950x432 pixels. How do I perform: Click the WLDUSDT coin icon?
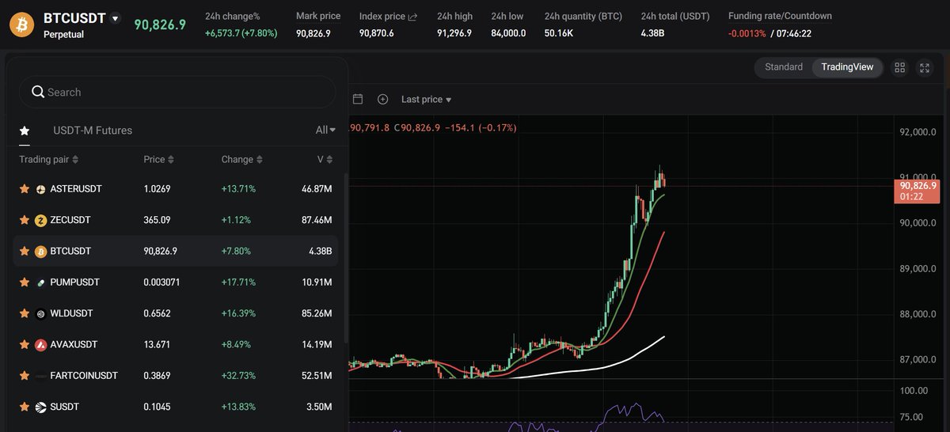pyautogui.click(x=41, y=313)
